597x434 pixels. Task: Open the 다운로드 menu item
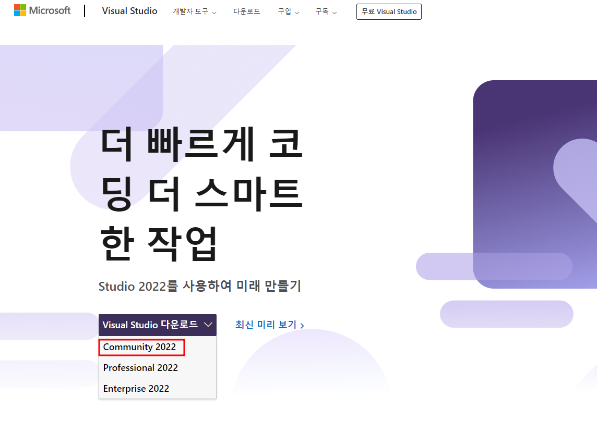click(x=247, y=12)
